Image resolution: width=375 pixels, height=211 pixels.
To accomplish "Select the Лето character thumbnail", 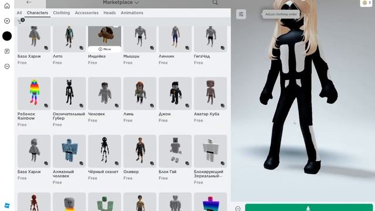I will (69, 39).
